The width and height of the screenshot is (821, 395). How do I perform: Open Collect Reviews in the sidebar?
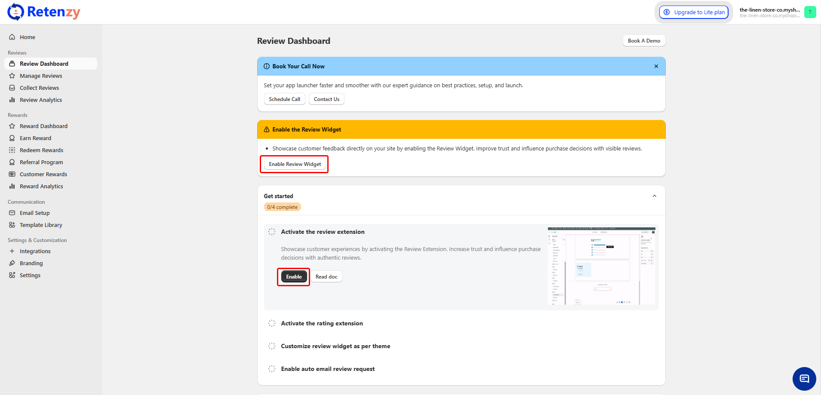click(39, 88)
